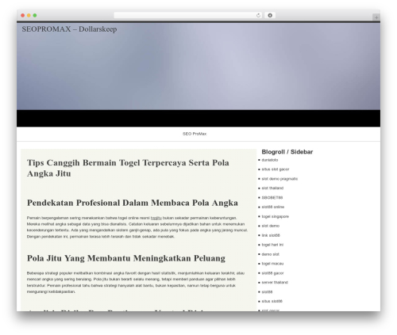This screenshot has height=335, width=397.
Task: Click the Blogroll / Sidebar heading
Action: coord(287,152)
